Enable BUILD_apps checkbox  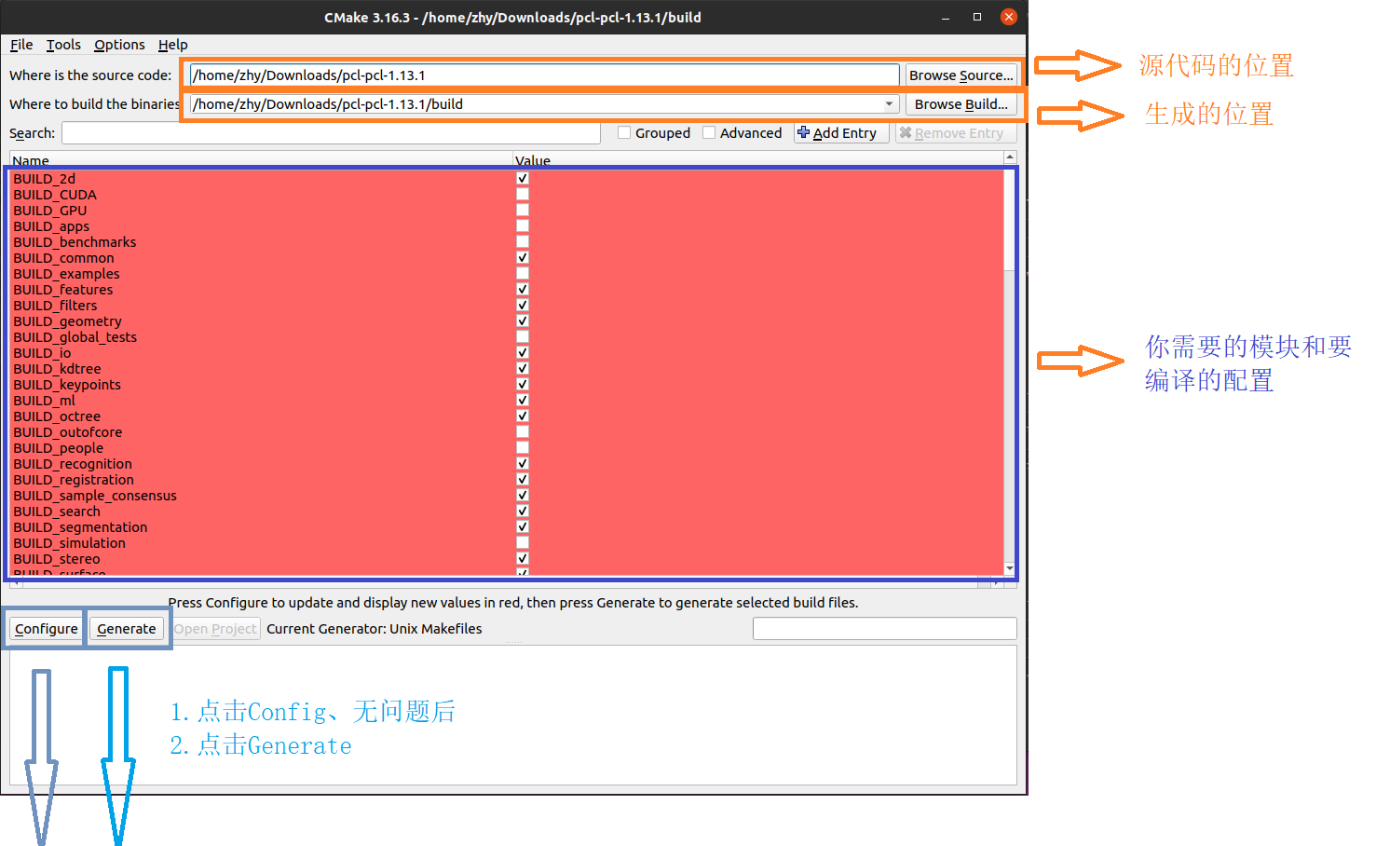pos(523,226)
